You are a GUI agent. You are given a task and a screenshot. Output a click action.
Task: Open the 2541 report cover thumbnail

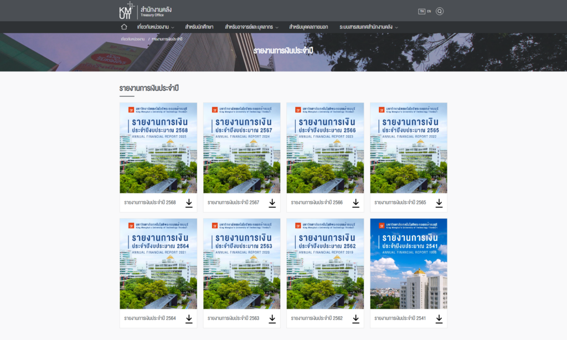click(x=409, y=264)
